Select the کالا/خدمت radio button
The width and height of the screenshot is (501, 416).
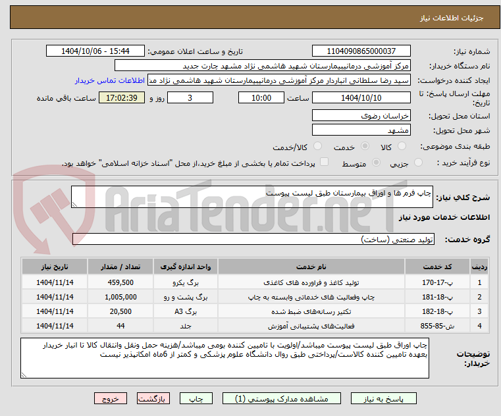click(x=317, y=146)
